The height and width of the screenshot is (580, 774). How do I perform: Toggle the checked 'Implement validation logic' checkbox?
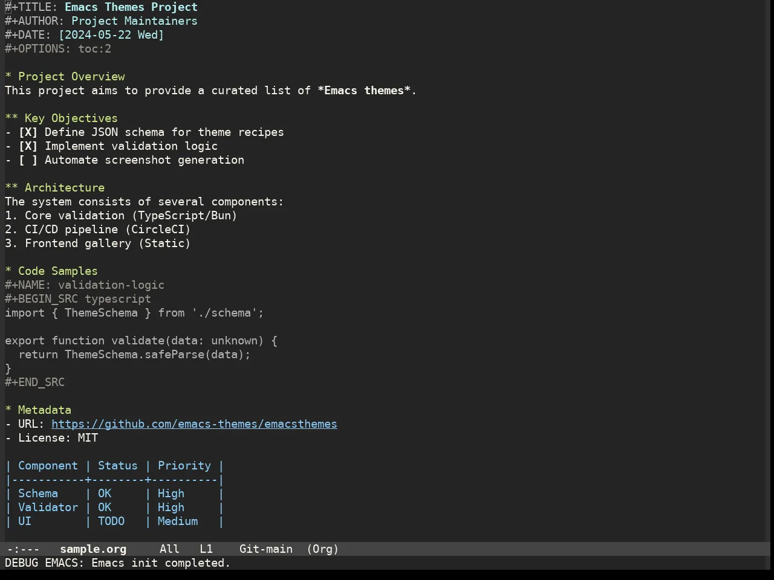pyautogui.click(x=28, y=146)
